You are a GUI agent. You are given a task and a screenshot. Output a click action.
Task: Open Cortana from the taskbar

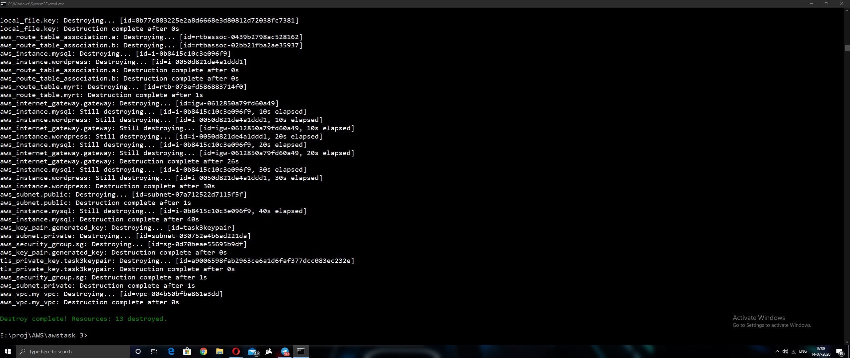coord(138,351)
